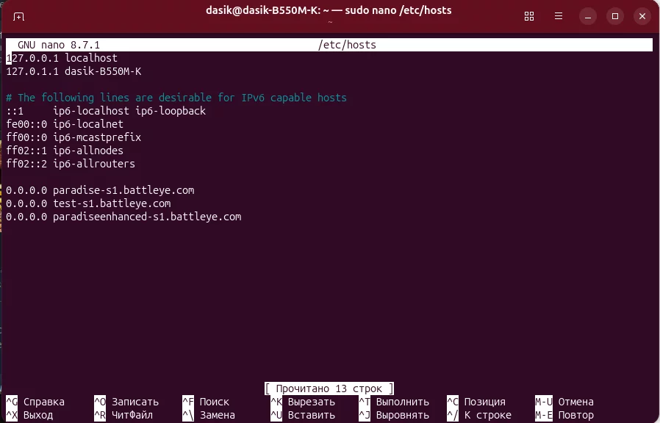Click the ^J Выровнять shortcut
660x423 pixels.
pyautogui.click(x=394, y=416)
